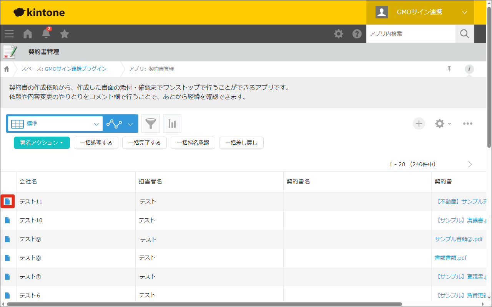
Task: Open the bar chart aggregation icon
Action: tap(172, 124)
